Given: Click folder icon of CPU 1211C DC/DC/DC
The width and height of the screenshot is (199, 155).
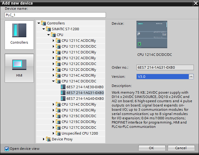Looking at the screenshot, I should click(58, 46).
